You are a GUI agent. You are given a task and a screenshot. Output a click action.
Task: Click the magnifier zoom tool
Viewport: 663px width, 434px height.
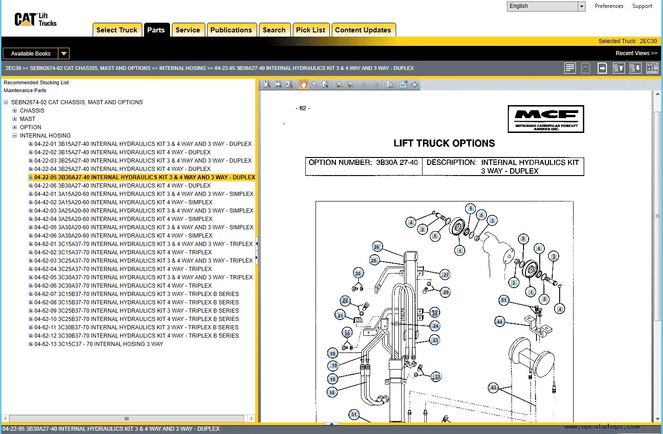pyautogui.click(x=315, y=84)
